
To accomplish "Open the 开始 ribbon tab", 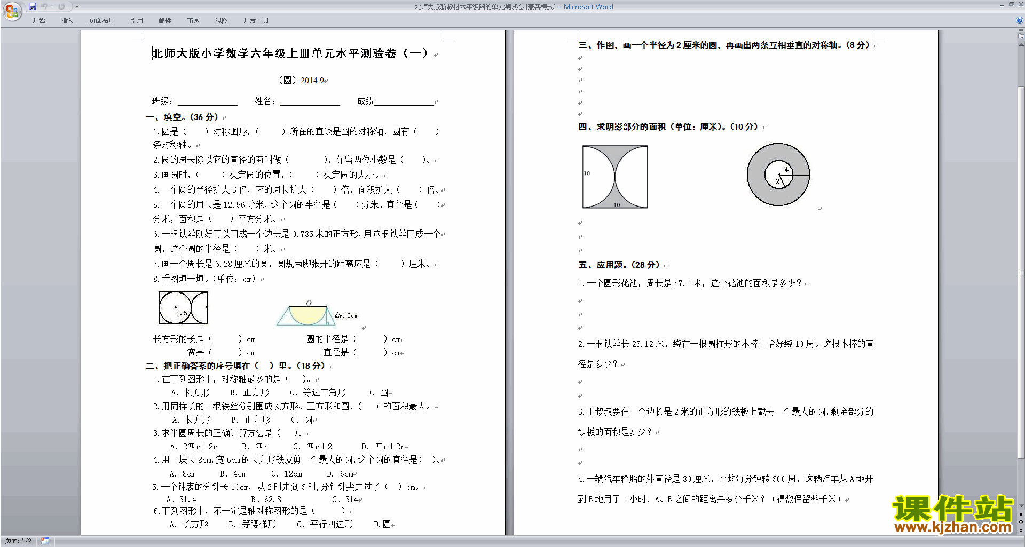I will tap(39, 21).
